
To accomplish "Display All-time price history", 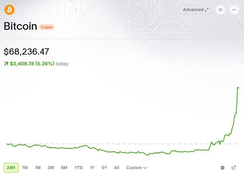I will click(117, 168).
